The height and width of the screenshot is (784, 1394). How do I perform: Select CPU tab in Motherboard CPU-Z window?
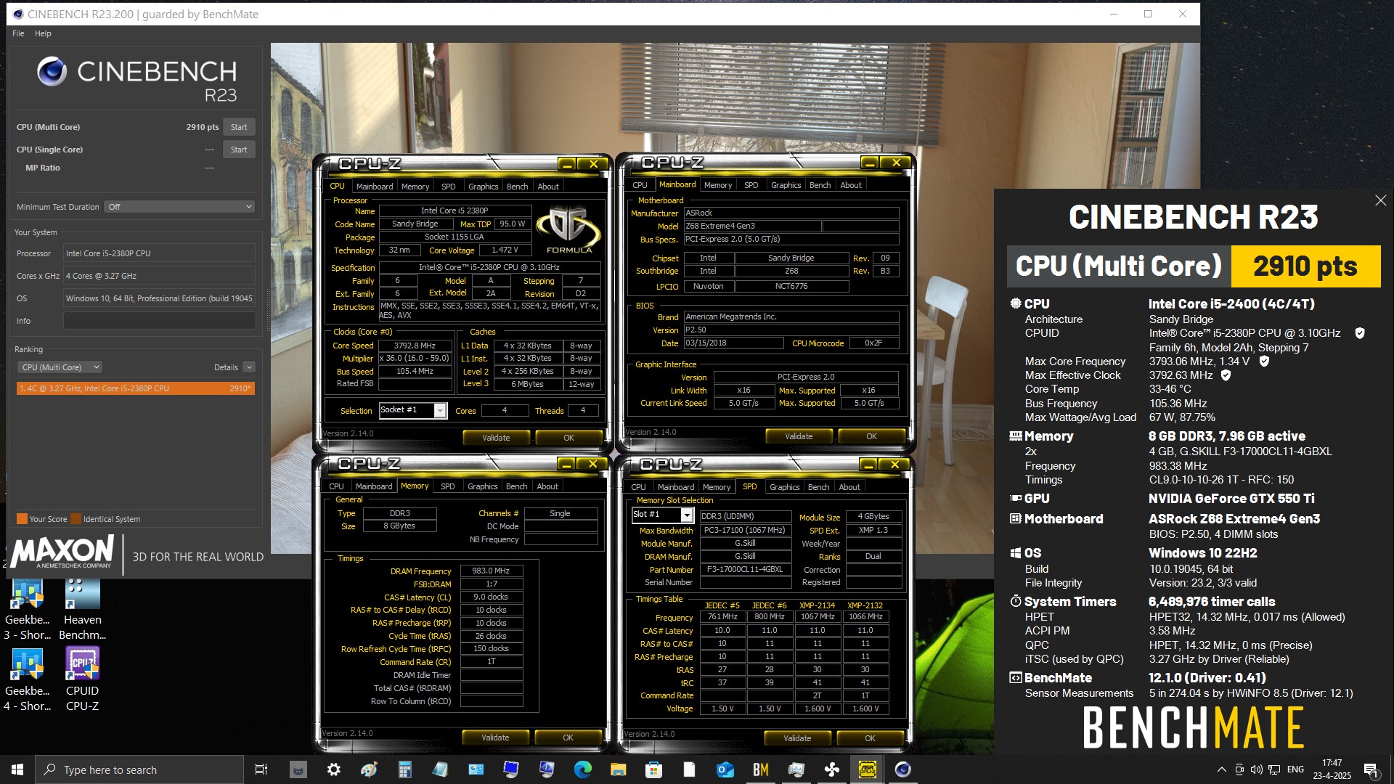640,185
